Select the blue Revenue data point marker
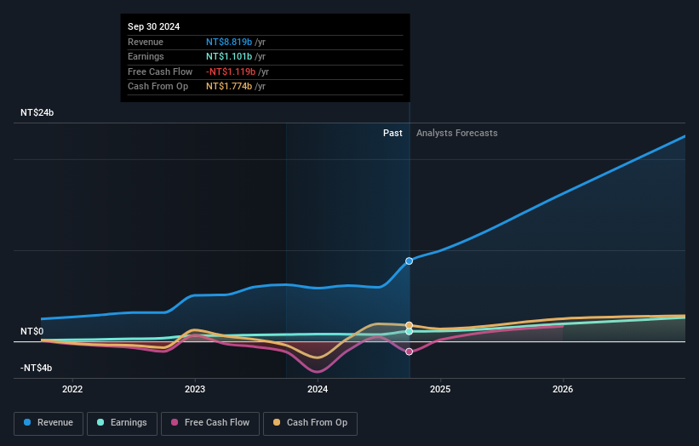Viewport: 699px width, 446px height. 409,261
